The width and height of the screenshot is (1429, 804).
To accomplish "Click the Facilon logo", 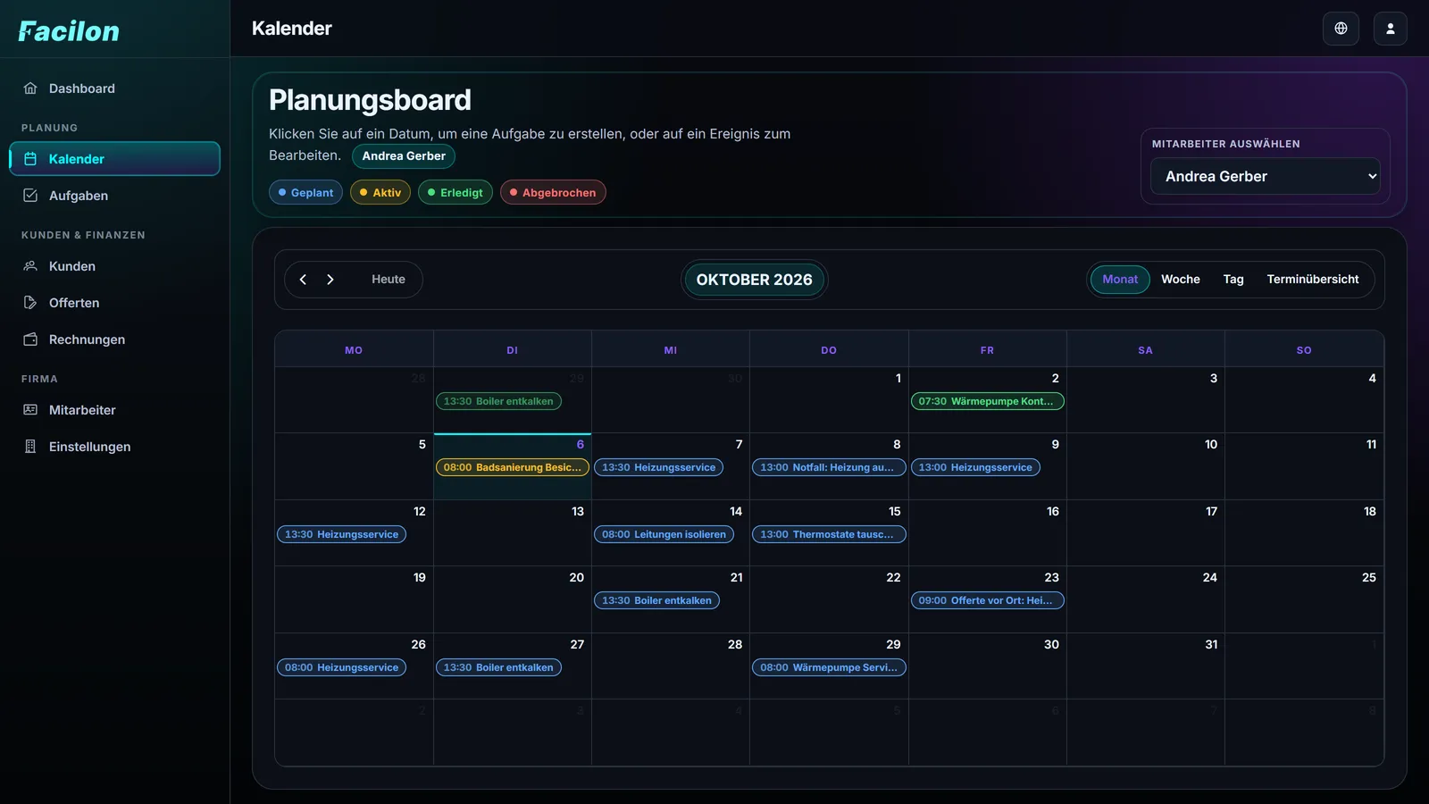I will tap(69, 31).
